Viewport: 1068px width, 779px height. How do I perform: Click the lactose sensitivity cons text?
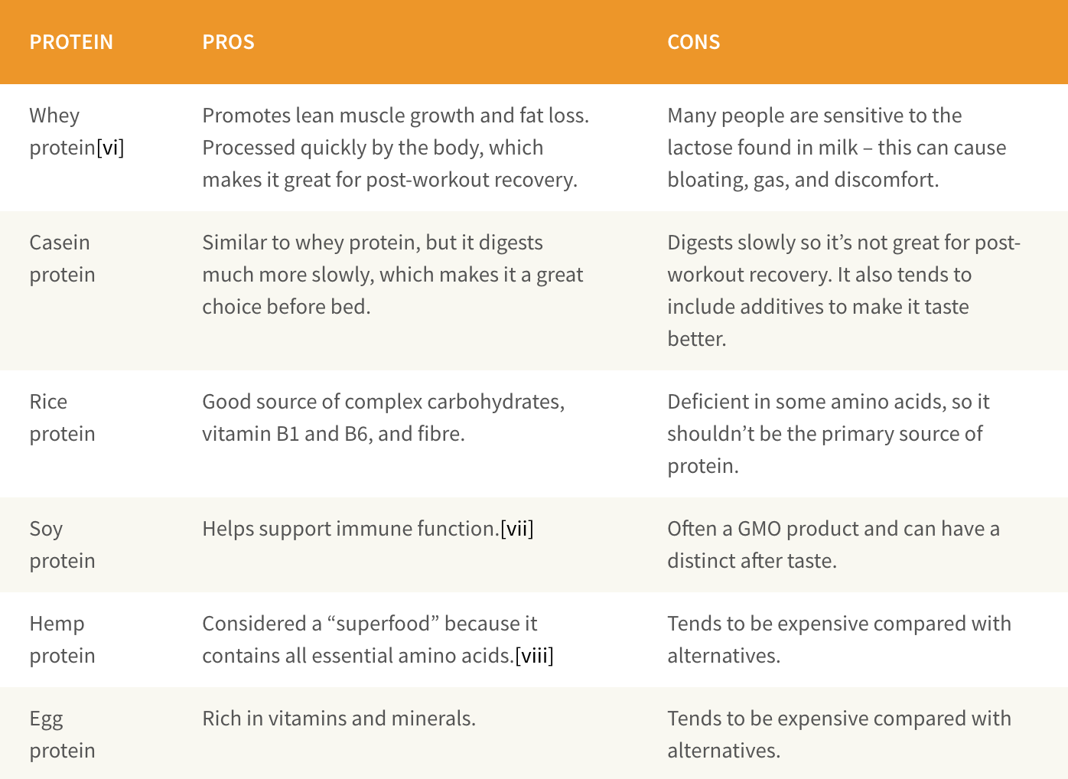(x=837, y=148)
